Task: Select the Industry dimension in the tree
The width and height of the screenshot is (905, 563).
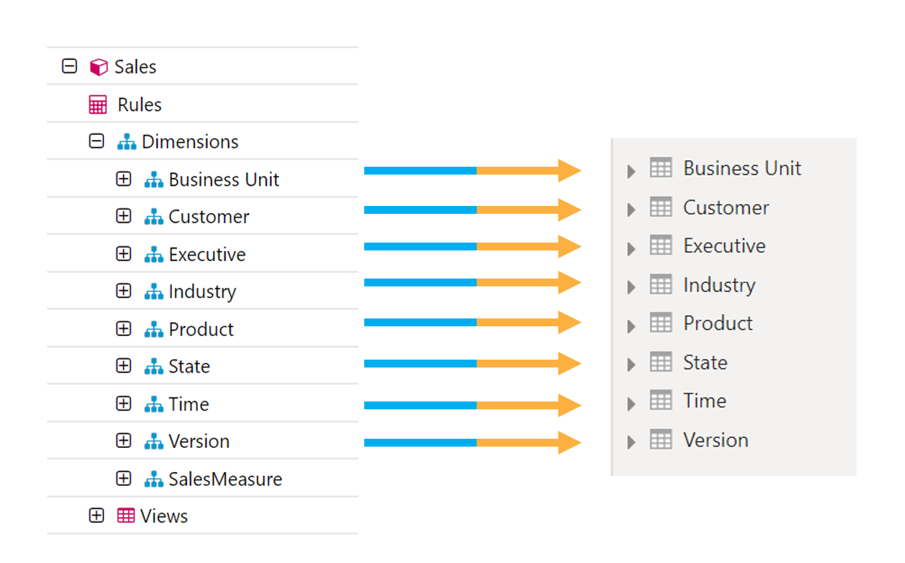Action: coord(202,292)
